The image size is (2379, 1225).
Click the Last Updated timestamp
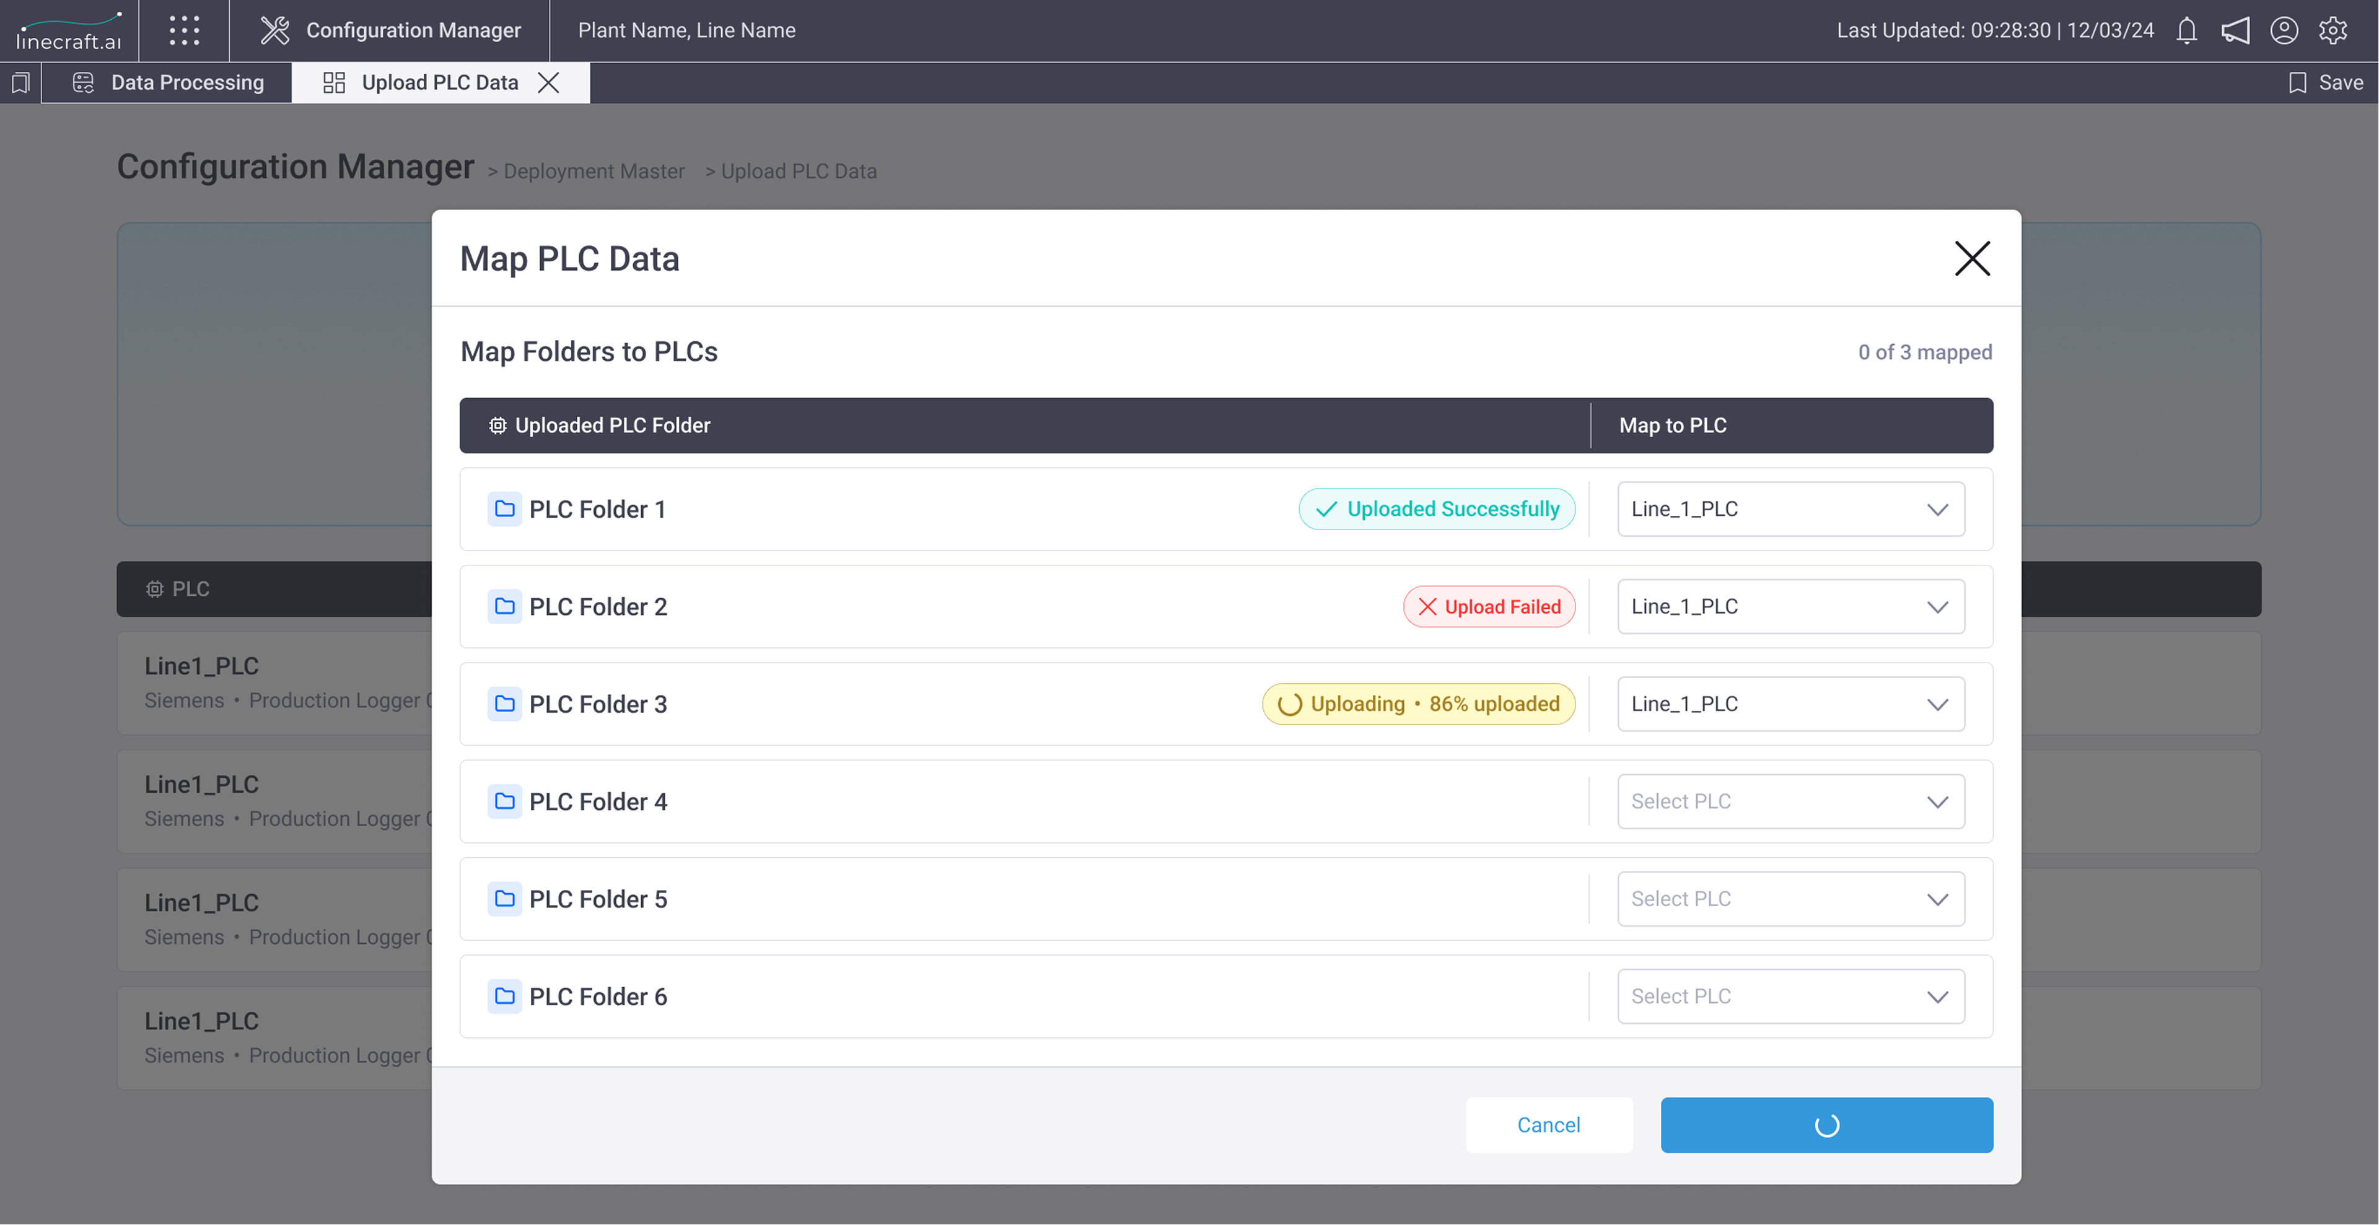tap(1995, 30)
